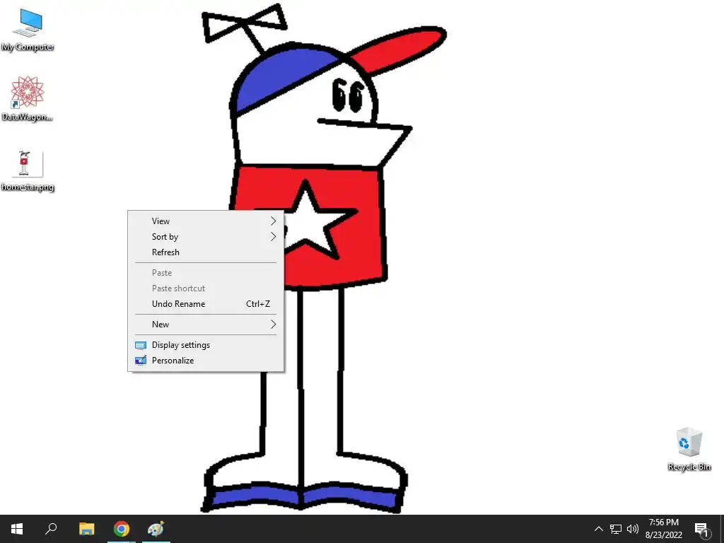Open the notification action center
Viewport: 724px width, 543px height.
(x=701, y=529)
